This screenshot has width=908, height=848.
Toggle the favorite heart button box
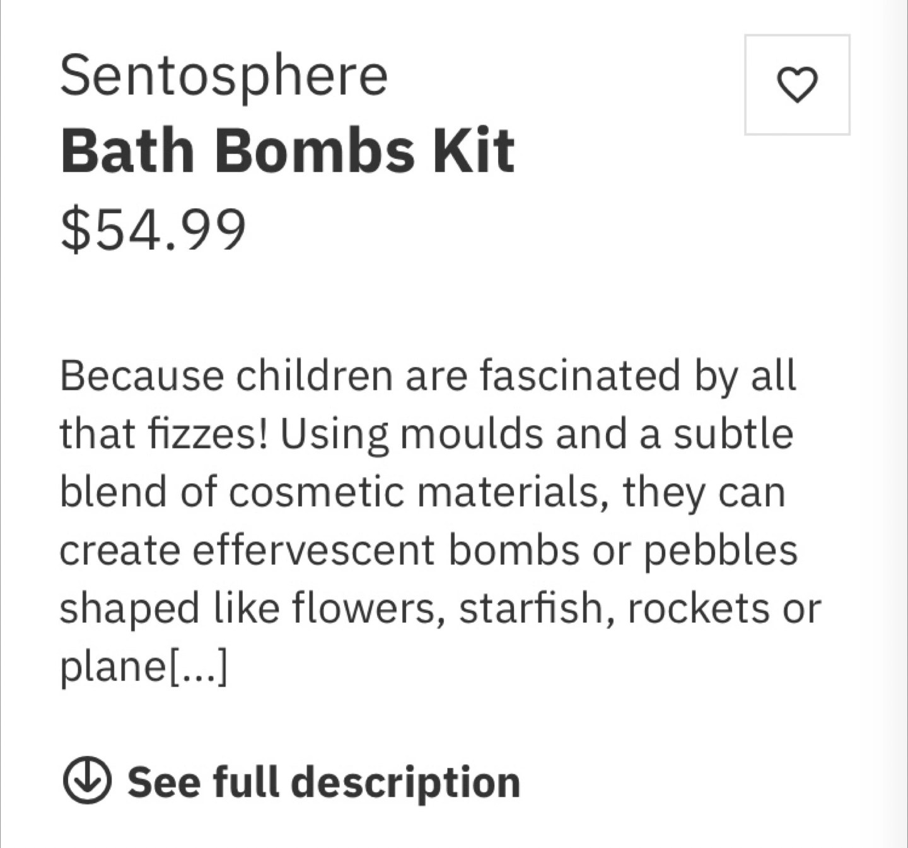[x=797, y=85]
